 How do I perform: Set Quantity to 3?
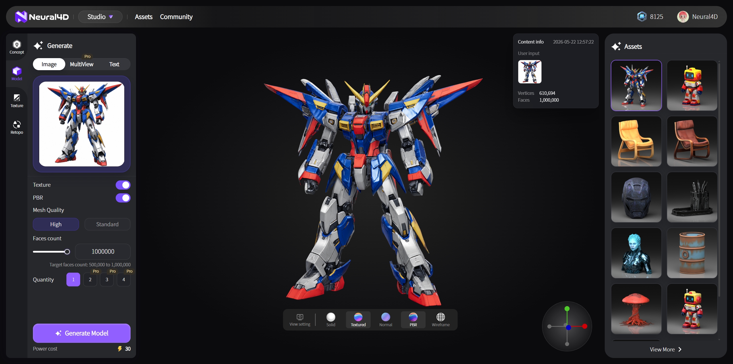pos(107,280)
